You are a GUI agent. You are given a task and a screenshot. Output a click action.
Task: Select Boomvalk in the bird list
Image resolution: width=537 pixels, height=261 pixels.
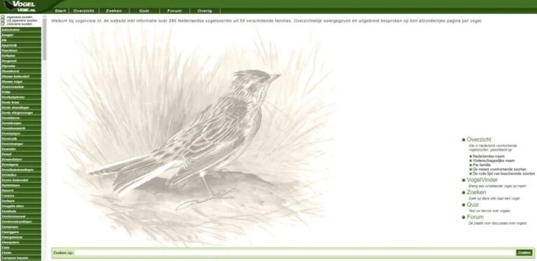point(20,139)
